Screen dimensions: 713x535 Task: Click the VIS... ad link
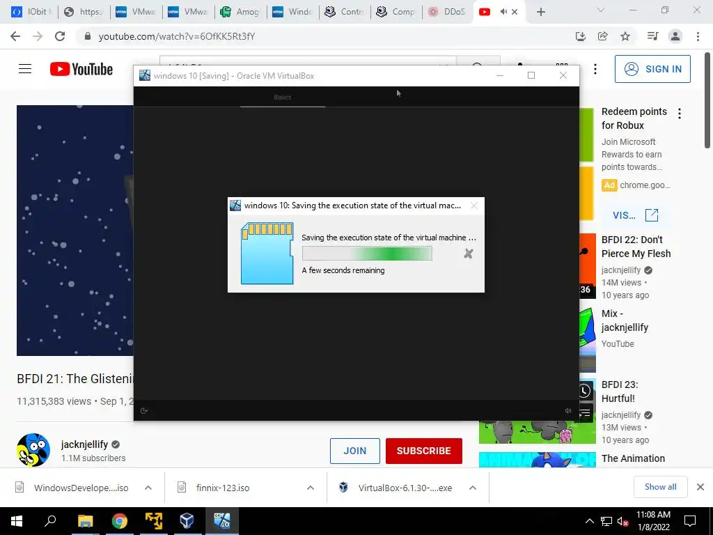point(636,215)
